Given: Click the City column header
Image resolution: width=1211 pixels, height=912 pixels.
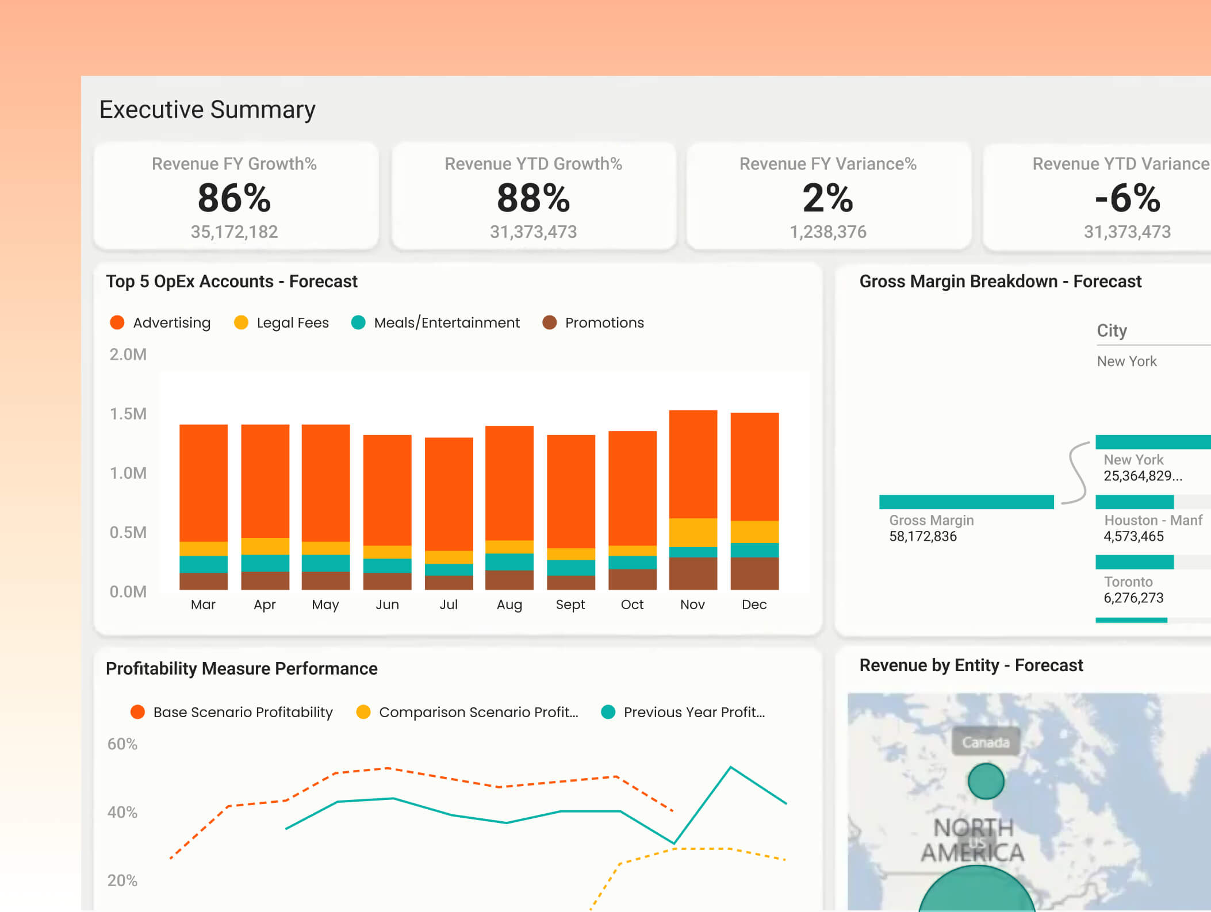Looking at the screenshot, I should [x=1112, y=330].
